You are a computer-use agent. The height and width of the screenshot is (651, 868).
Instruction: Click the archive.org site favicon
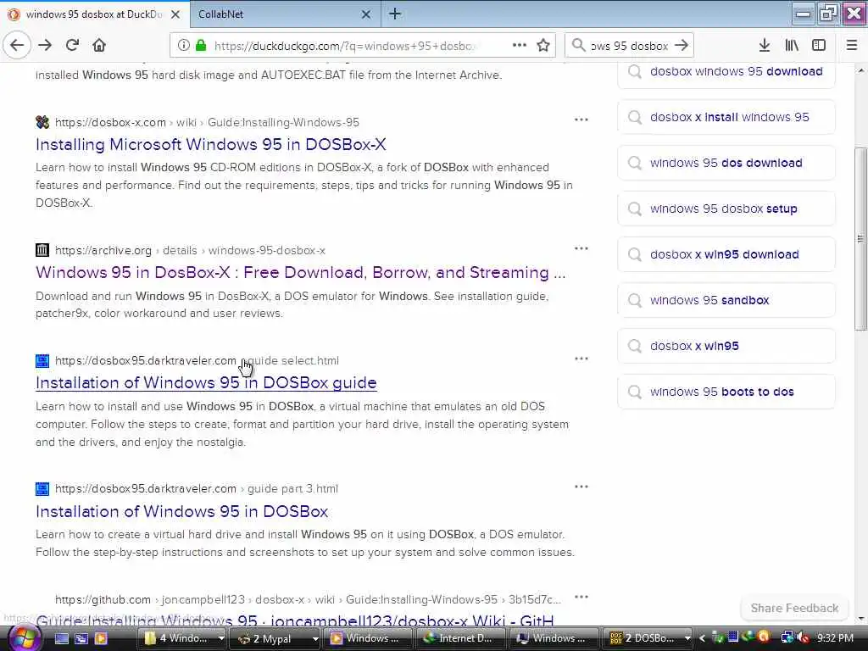point(42,250)
